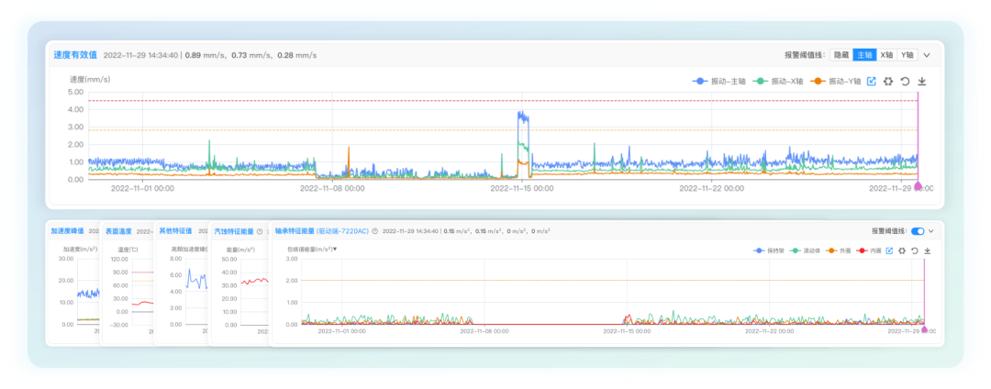Click fullscreen icon on 速度有效值 chart

pos(888,82)
